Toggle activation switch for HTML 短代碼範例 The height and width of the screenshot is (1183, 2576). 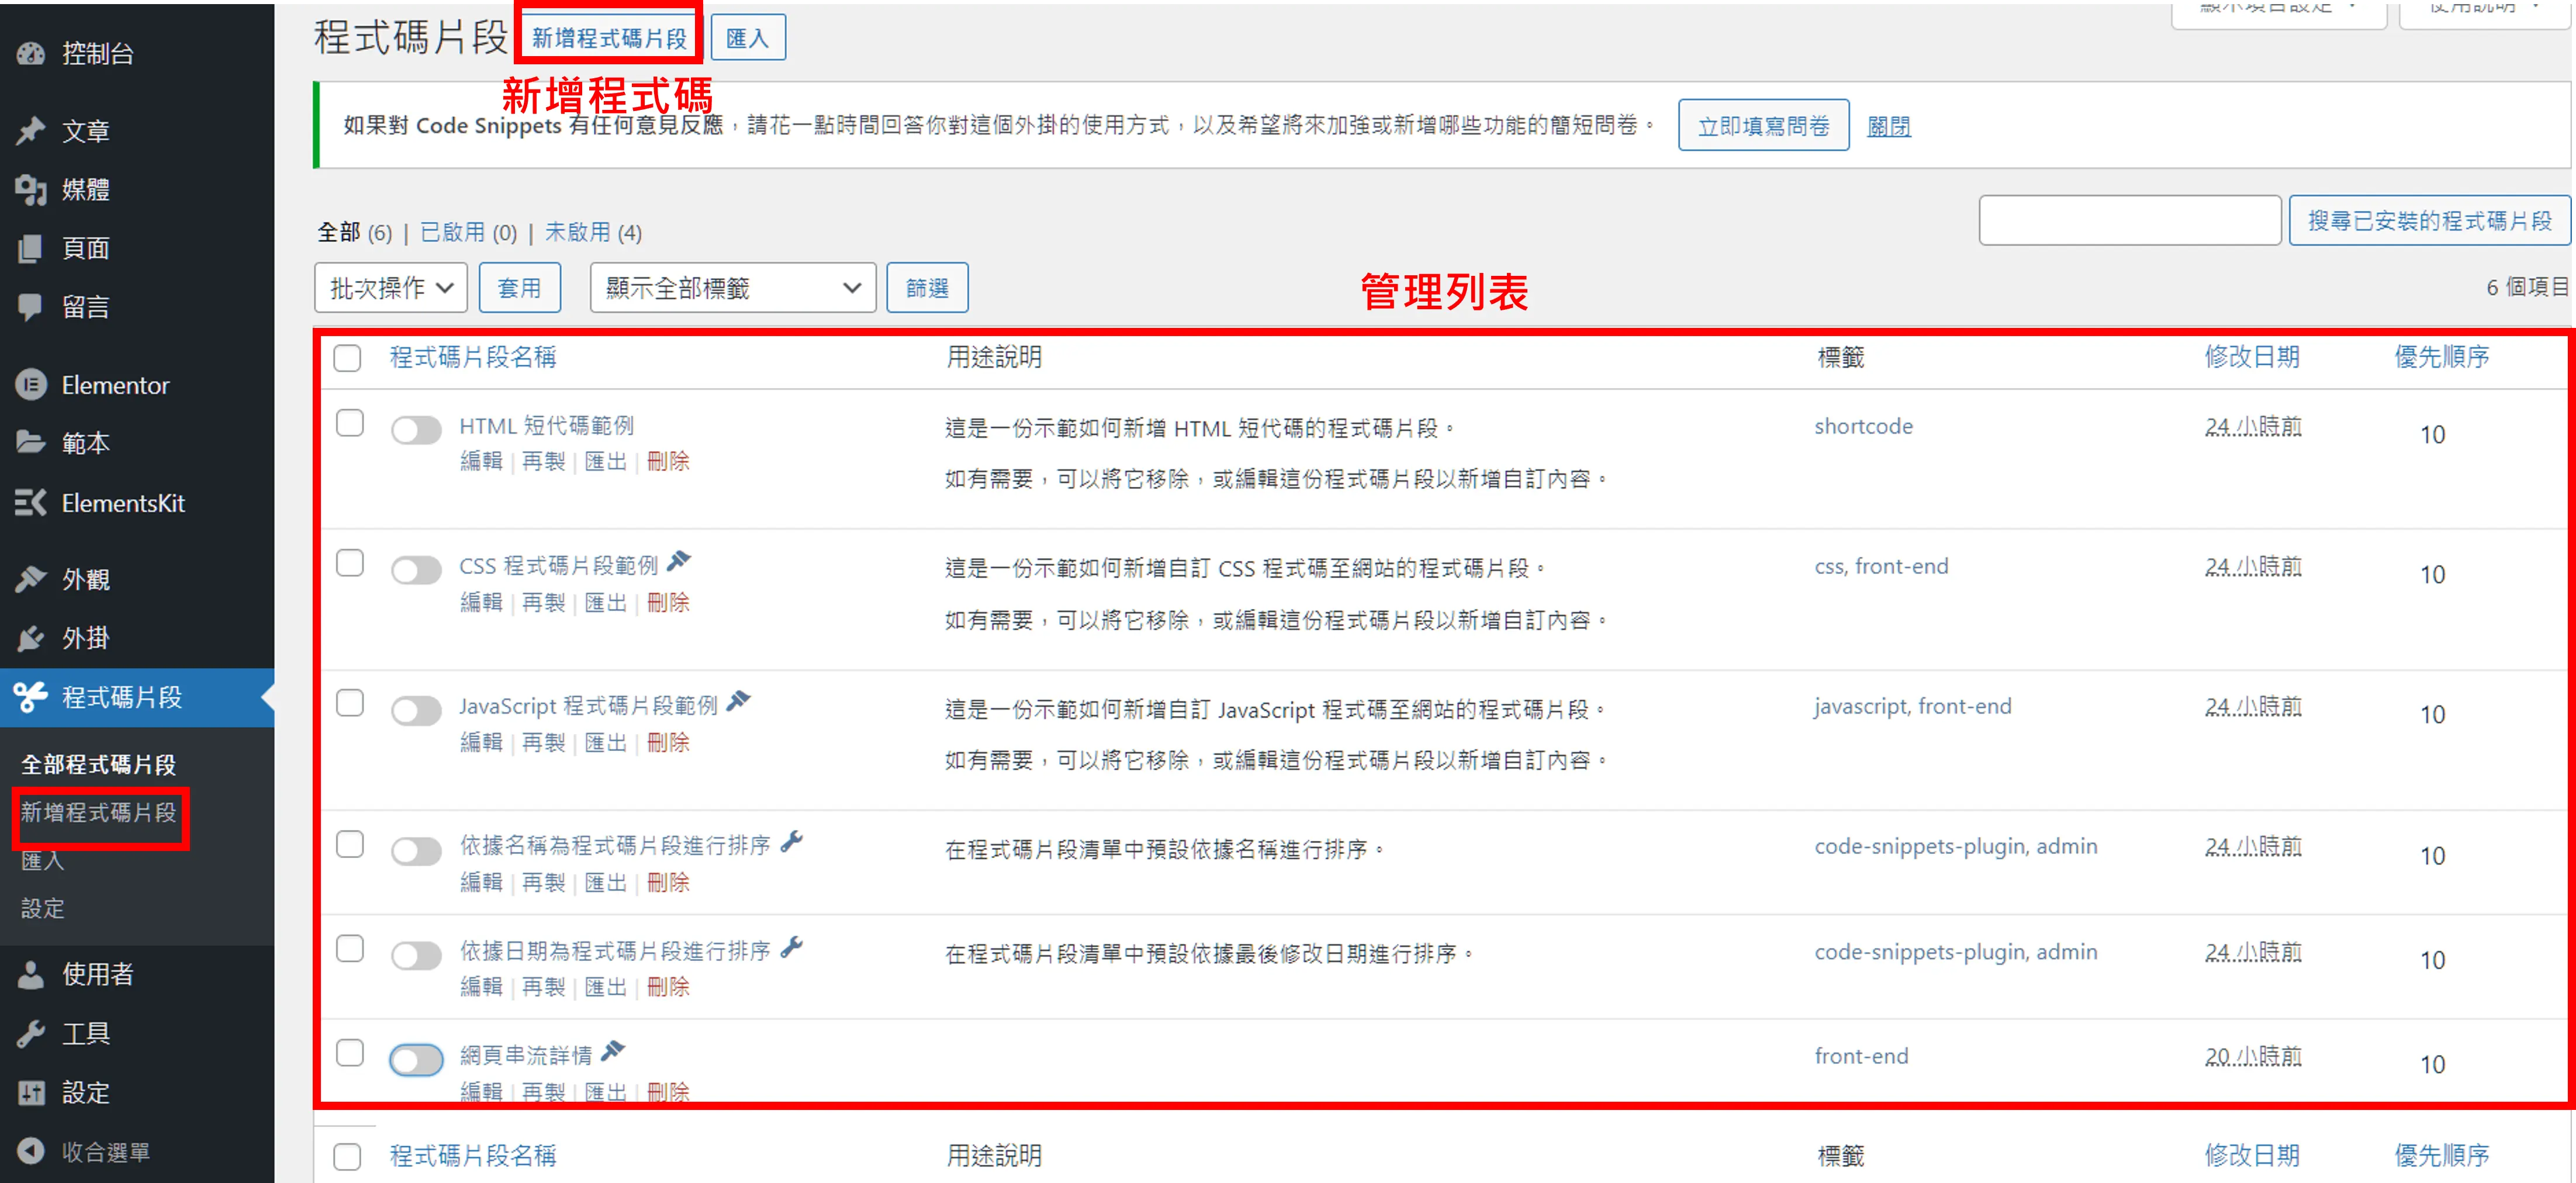416,430
